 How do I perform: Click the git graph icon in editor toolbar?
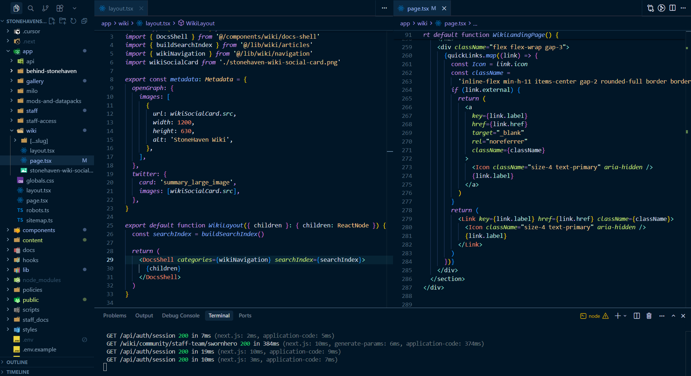661,8
